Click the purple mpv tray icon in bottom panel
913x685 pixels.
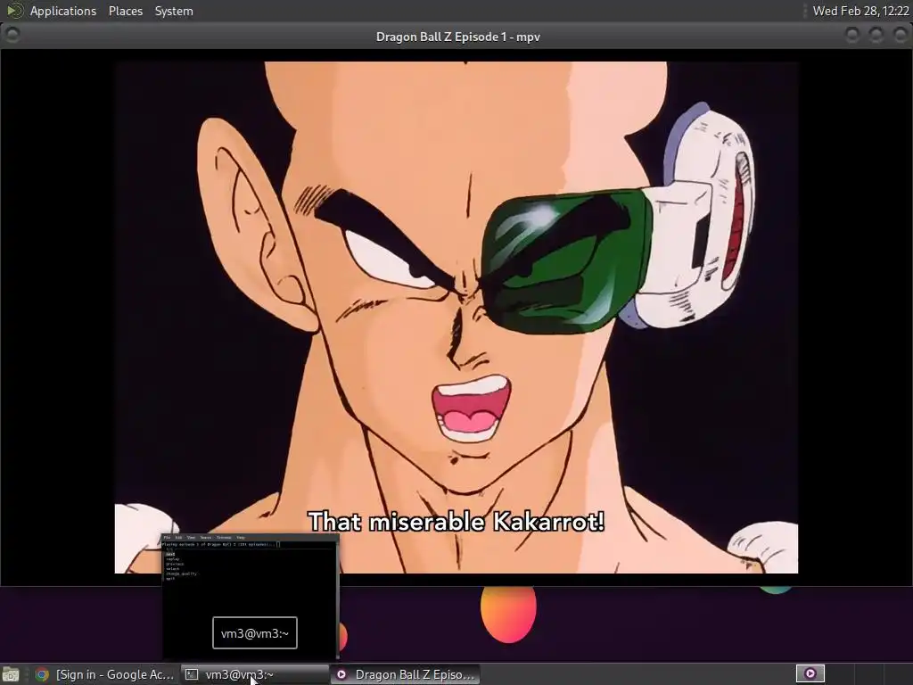pyautogui.click(x=810, y=674)
